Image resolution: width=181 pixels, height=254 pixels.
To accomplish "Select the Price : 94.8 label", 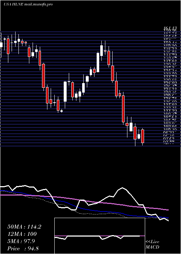I will pos(23,249).
